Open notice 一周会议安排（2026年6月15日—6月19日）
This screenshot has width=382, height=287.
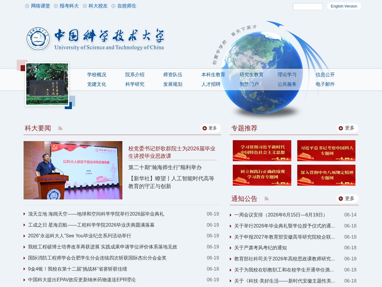(281, 215)
